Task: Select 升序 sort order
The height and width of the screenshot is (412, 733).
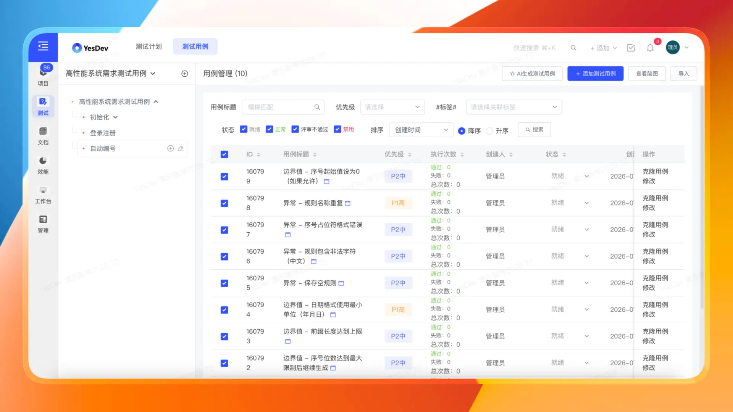Action: 489,131
